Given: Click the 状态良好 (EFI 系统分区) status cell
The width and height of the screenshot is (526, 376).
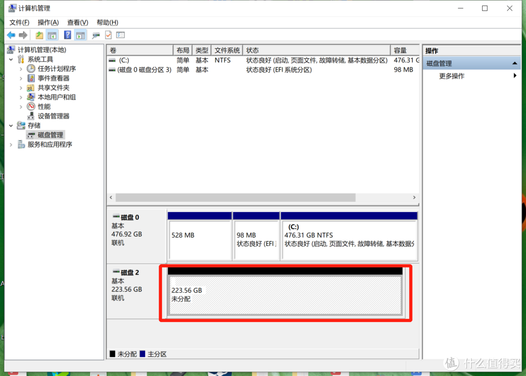Looking at the screenshot, I should click(279, 70).
